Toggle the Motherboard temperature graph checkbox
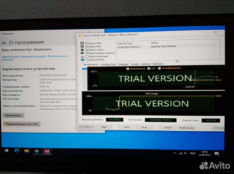 pos(128,68)
